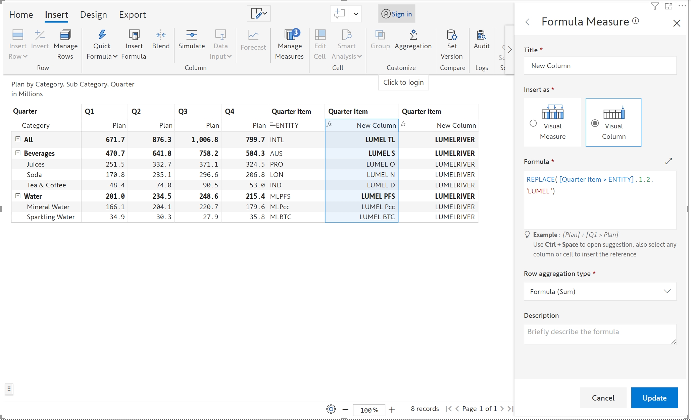
Task: Select Visual Measure radio option
Action: click(533, 123)
